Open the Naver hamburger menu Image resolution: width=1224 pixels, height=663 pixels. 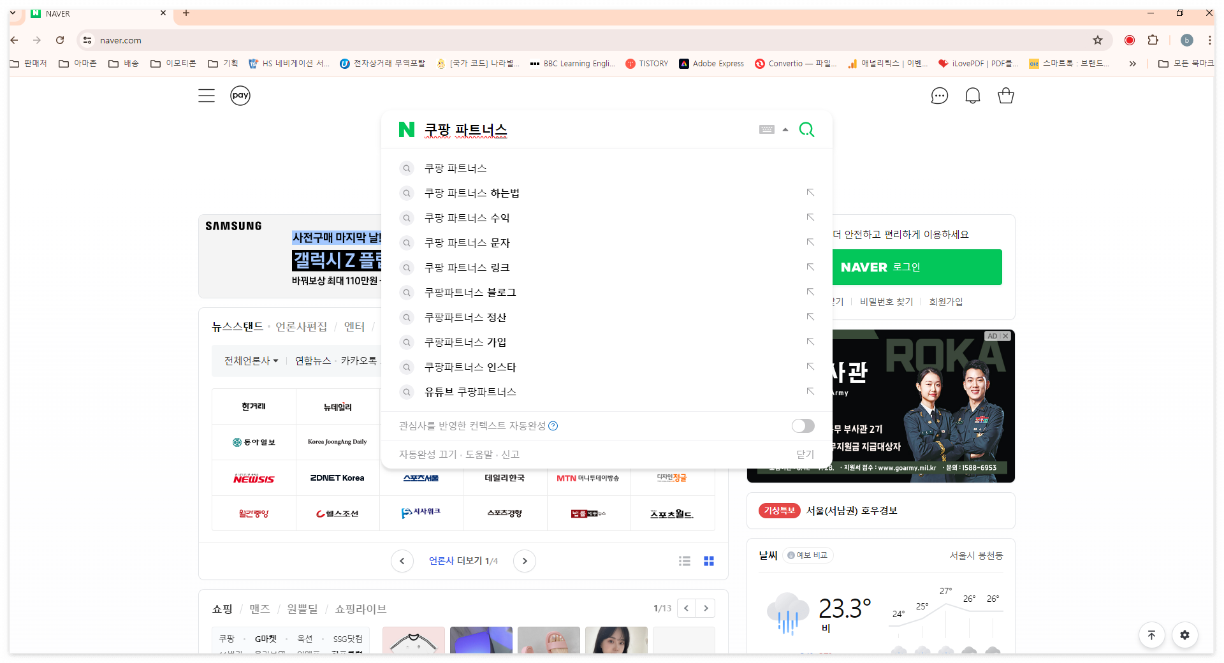click(x=207, y=96)
